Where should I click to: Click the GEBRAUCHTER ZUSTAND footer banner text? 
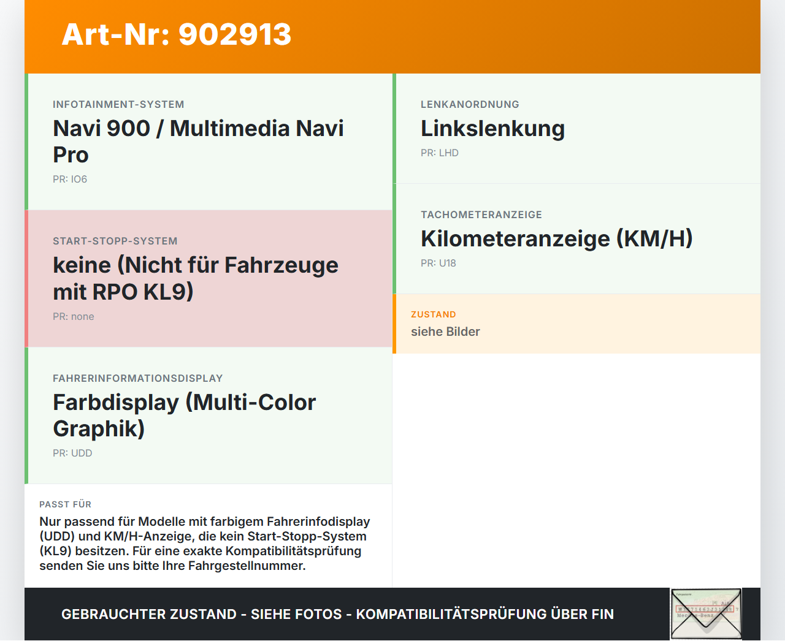[x=337, y=614]
